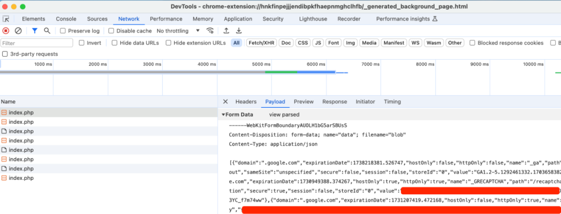The image size is (561, 214).
Task: Open the Response tab of the request
Action: [x=335, y=102]
